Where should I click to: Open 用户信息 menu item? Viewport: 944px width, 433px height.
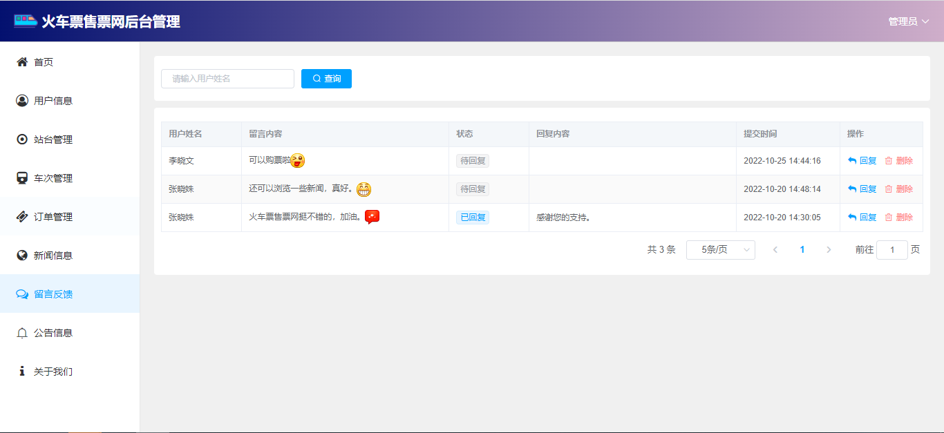click(x=70, y=101)
